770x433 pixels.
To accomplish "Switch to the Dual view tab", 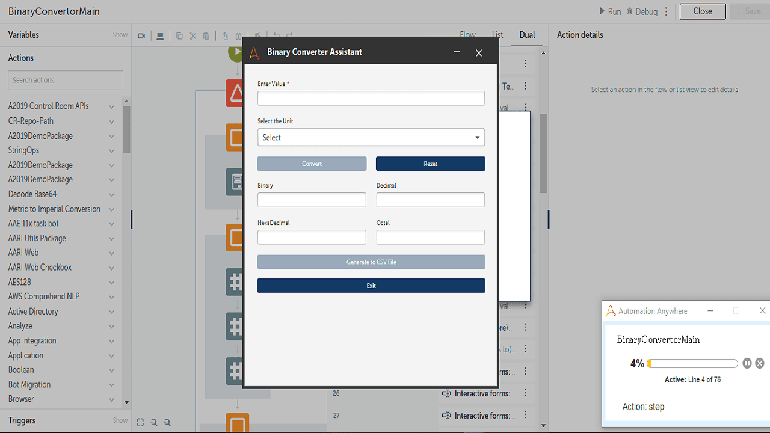I will [528, 35].
